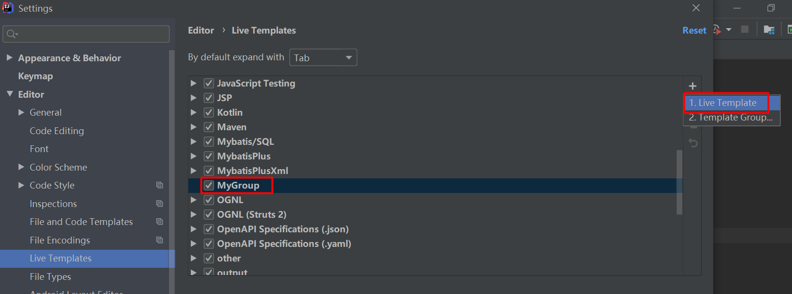The width and height of the screenshot is (792, 294).
Task: Select '2. Template Group...' menu entry
Action: click(x=730, y=118)
